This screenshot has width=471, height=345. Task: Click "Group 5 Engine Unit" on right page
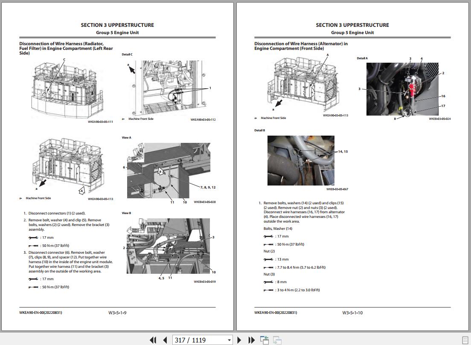pyautogui.click(x=352, y=32)
